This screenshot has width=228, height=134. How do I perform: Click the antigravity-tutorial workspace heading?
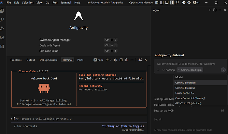click(169, 55)
